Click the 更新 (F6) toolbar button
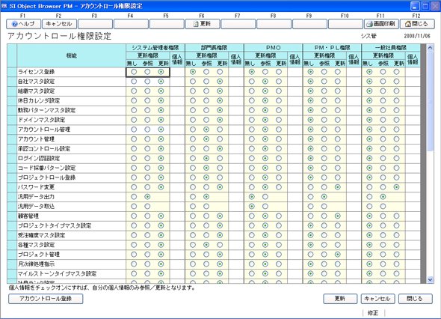This screenshot has height=319, width=441. [203, 24]
